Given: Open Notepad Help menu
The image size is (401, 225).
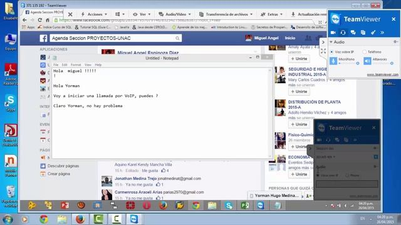Looking at the screenshot, I should (98, 65).
